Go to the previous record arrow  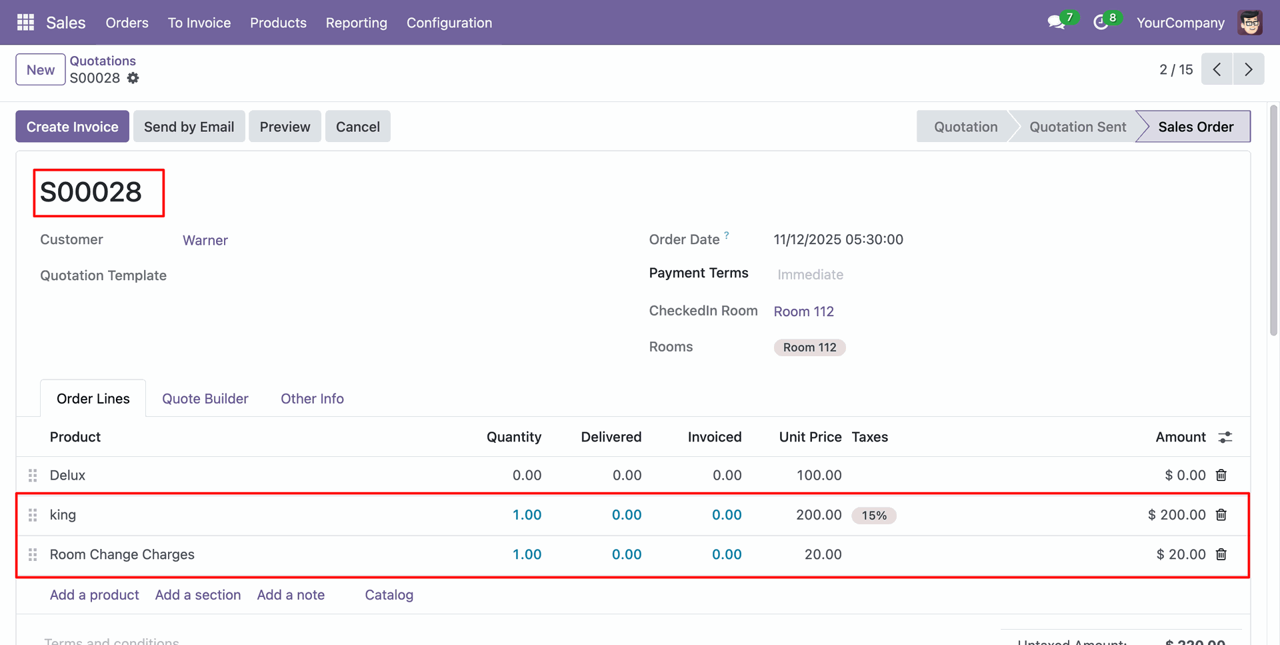(x=1217, y=69)
